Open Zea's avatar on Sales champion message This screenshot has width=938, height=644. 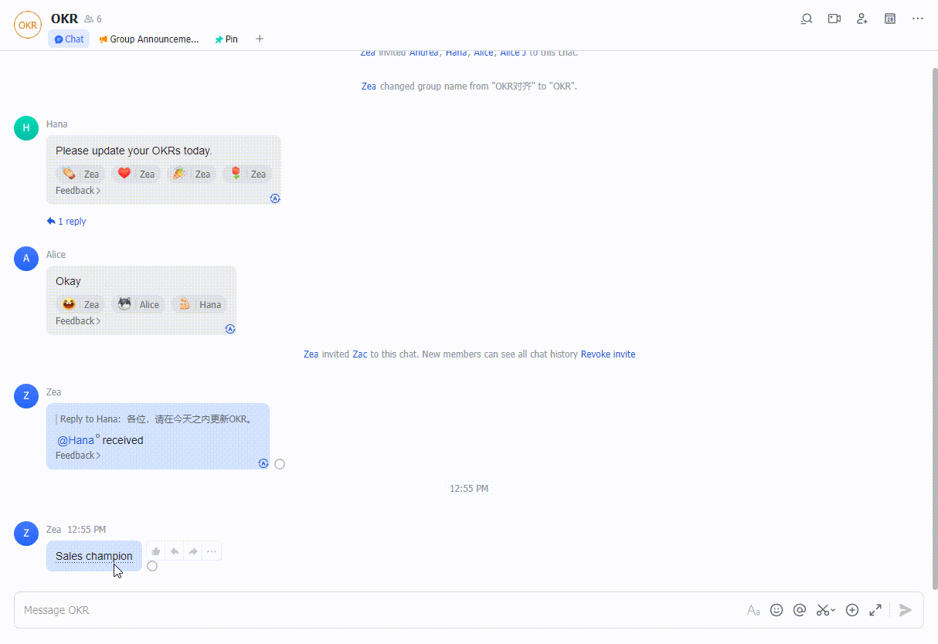(x=26, y=533)
